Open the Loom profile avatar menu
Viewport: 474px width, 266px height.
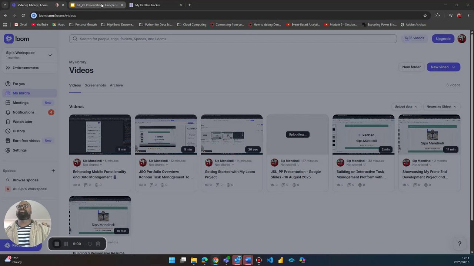[462, 38]
